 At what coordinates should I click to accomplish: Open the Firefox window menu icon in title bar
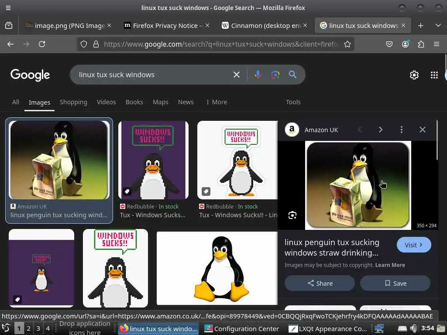tap(8, 8)
